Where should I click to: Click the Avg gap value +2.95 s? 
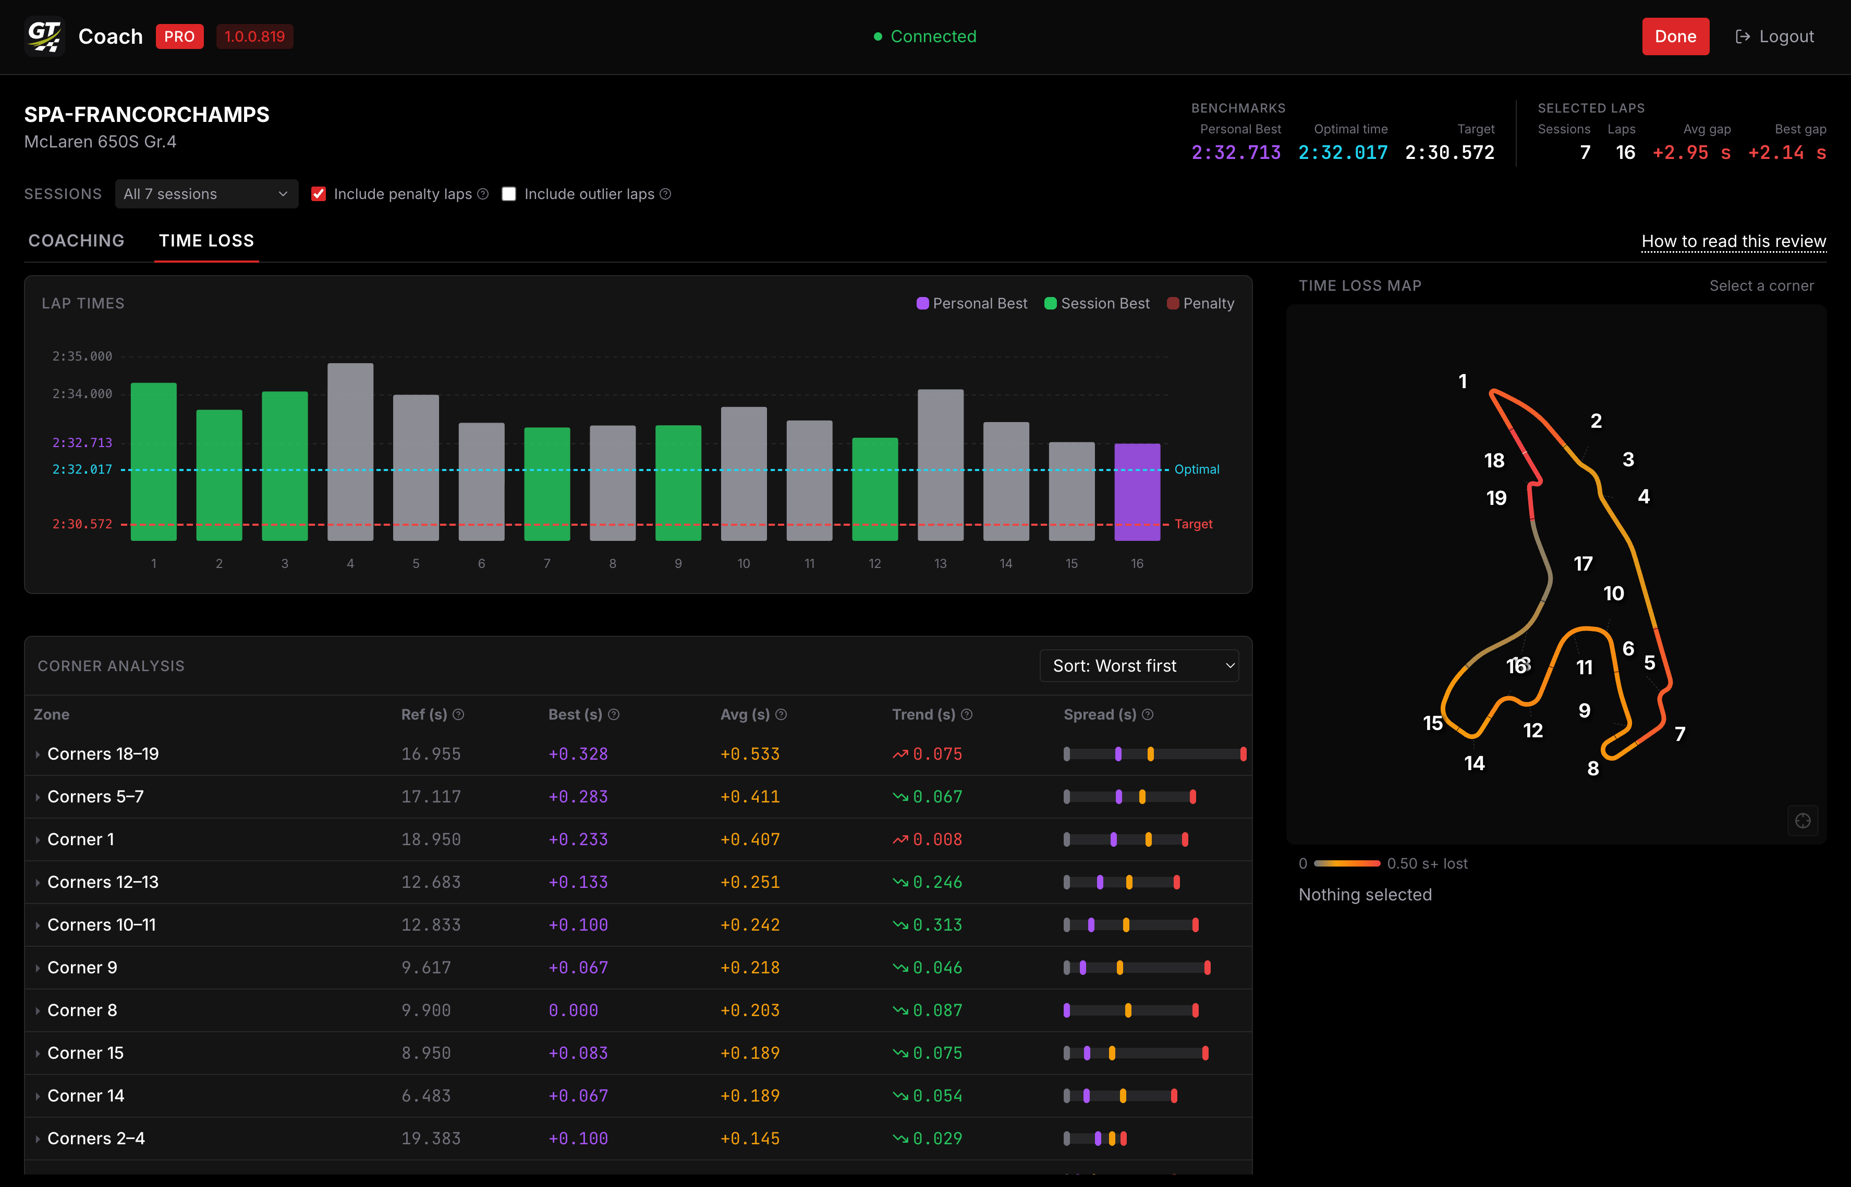pyautogui.click(x=1691, y=153)
